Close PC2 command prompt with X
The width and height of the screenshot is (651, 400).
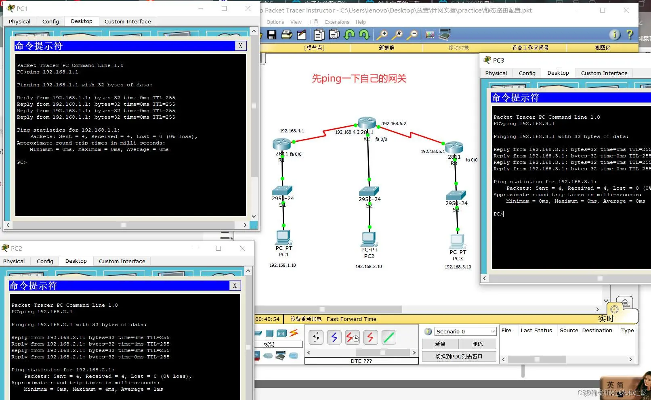pos(235,285)
